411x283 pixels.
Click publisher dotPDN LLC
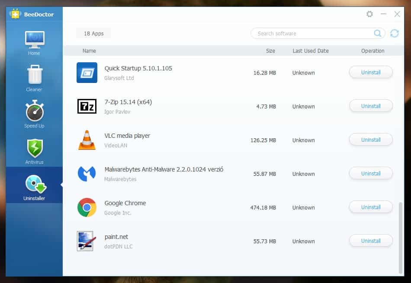(x=119, y=247)
